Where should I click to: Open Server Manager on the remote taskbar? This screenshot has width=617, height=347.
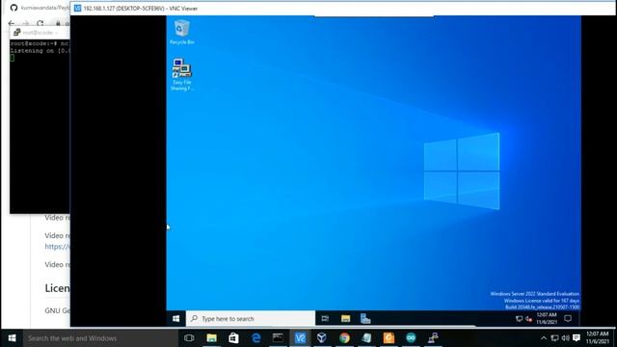coord(365,319)
